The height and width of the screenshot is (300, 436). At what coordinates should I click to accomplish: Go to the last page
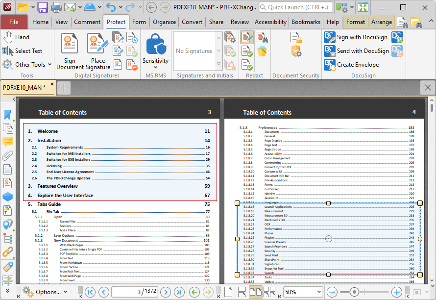click(179, 292)
